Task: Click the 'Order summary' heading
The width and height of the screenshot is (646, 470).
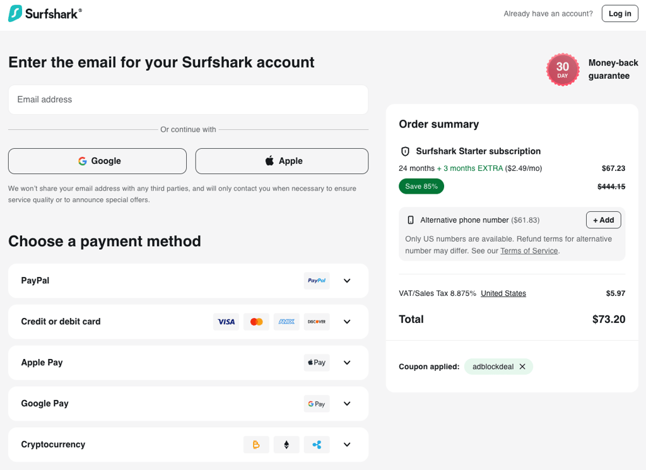Action: pyautogui.click(x=439, y=124)
